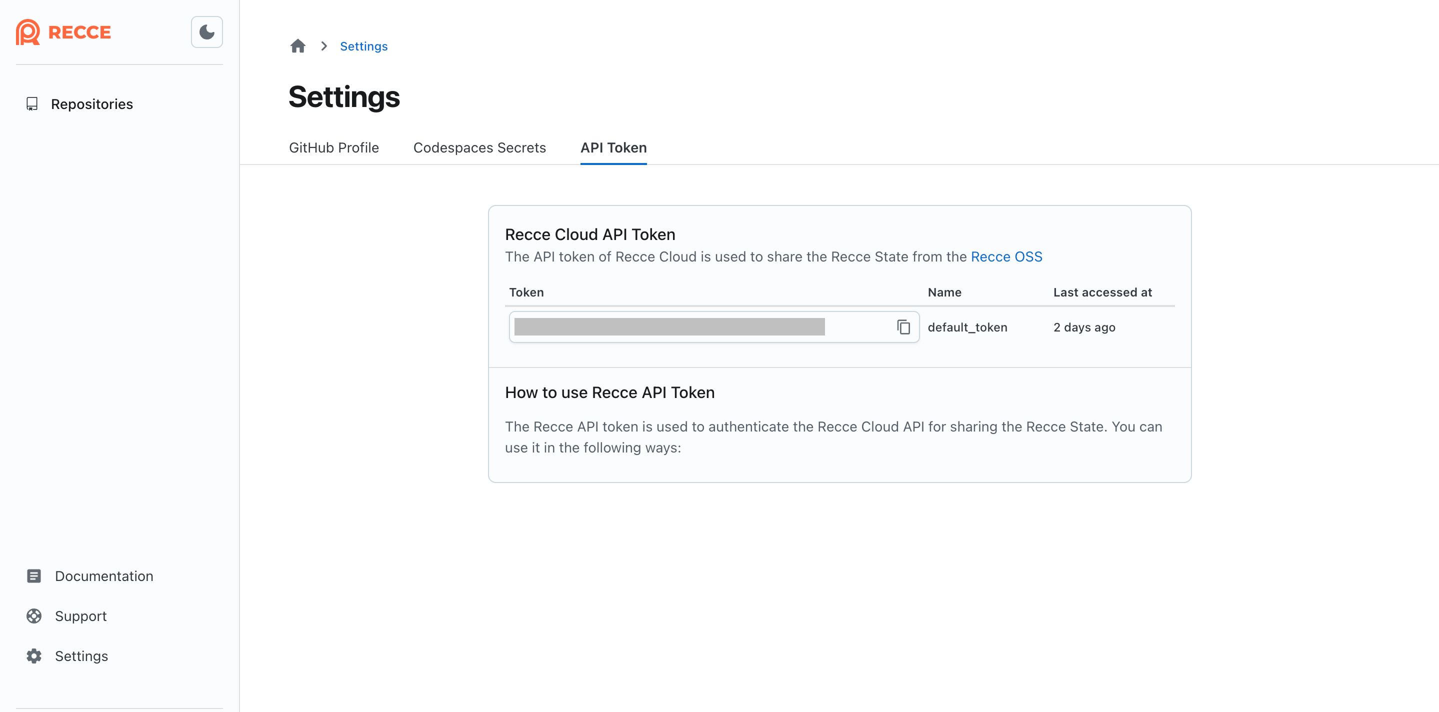The image size is (1439, 712).
Task: Click the Settings gear icon
Action: 33,655
